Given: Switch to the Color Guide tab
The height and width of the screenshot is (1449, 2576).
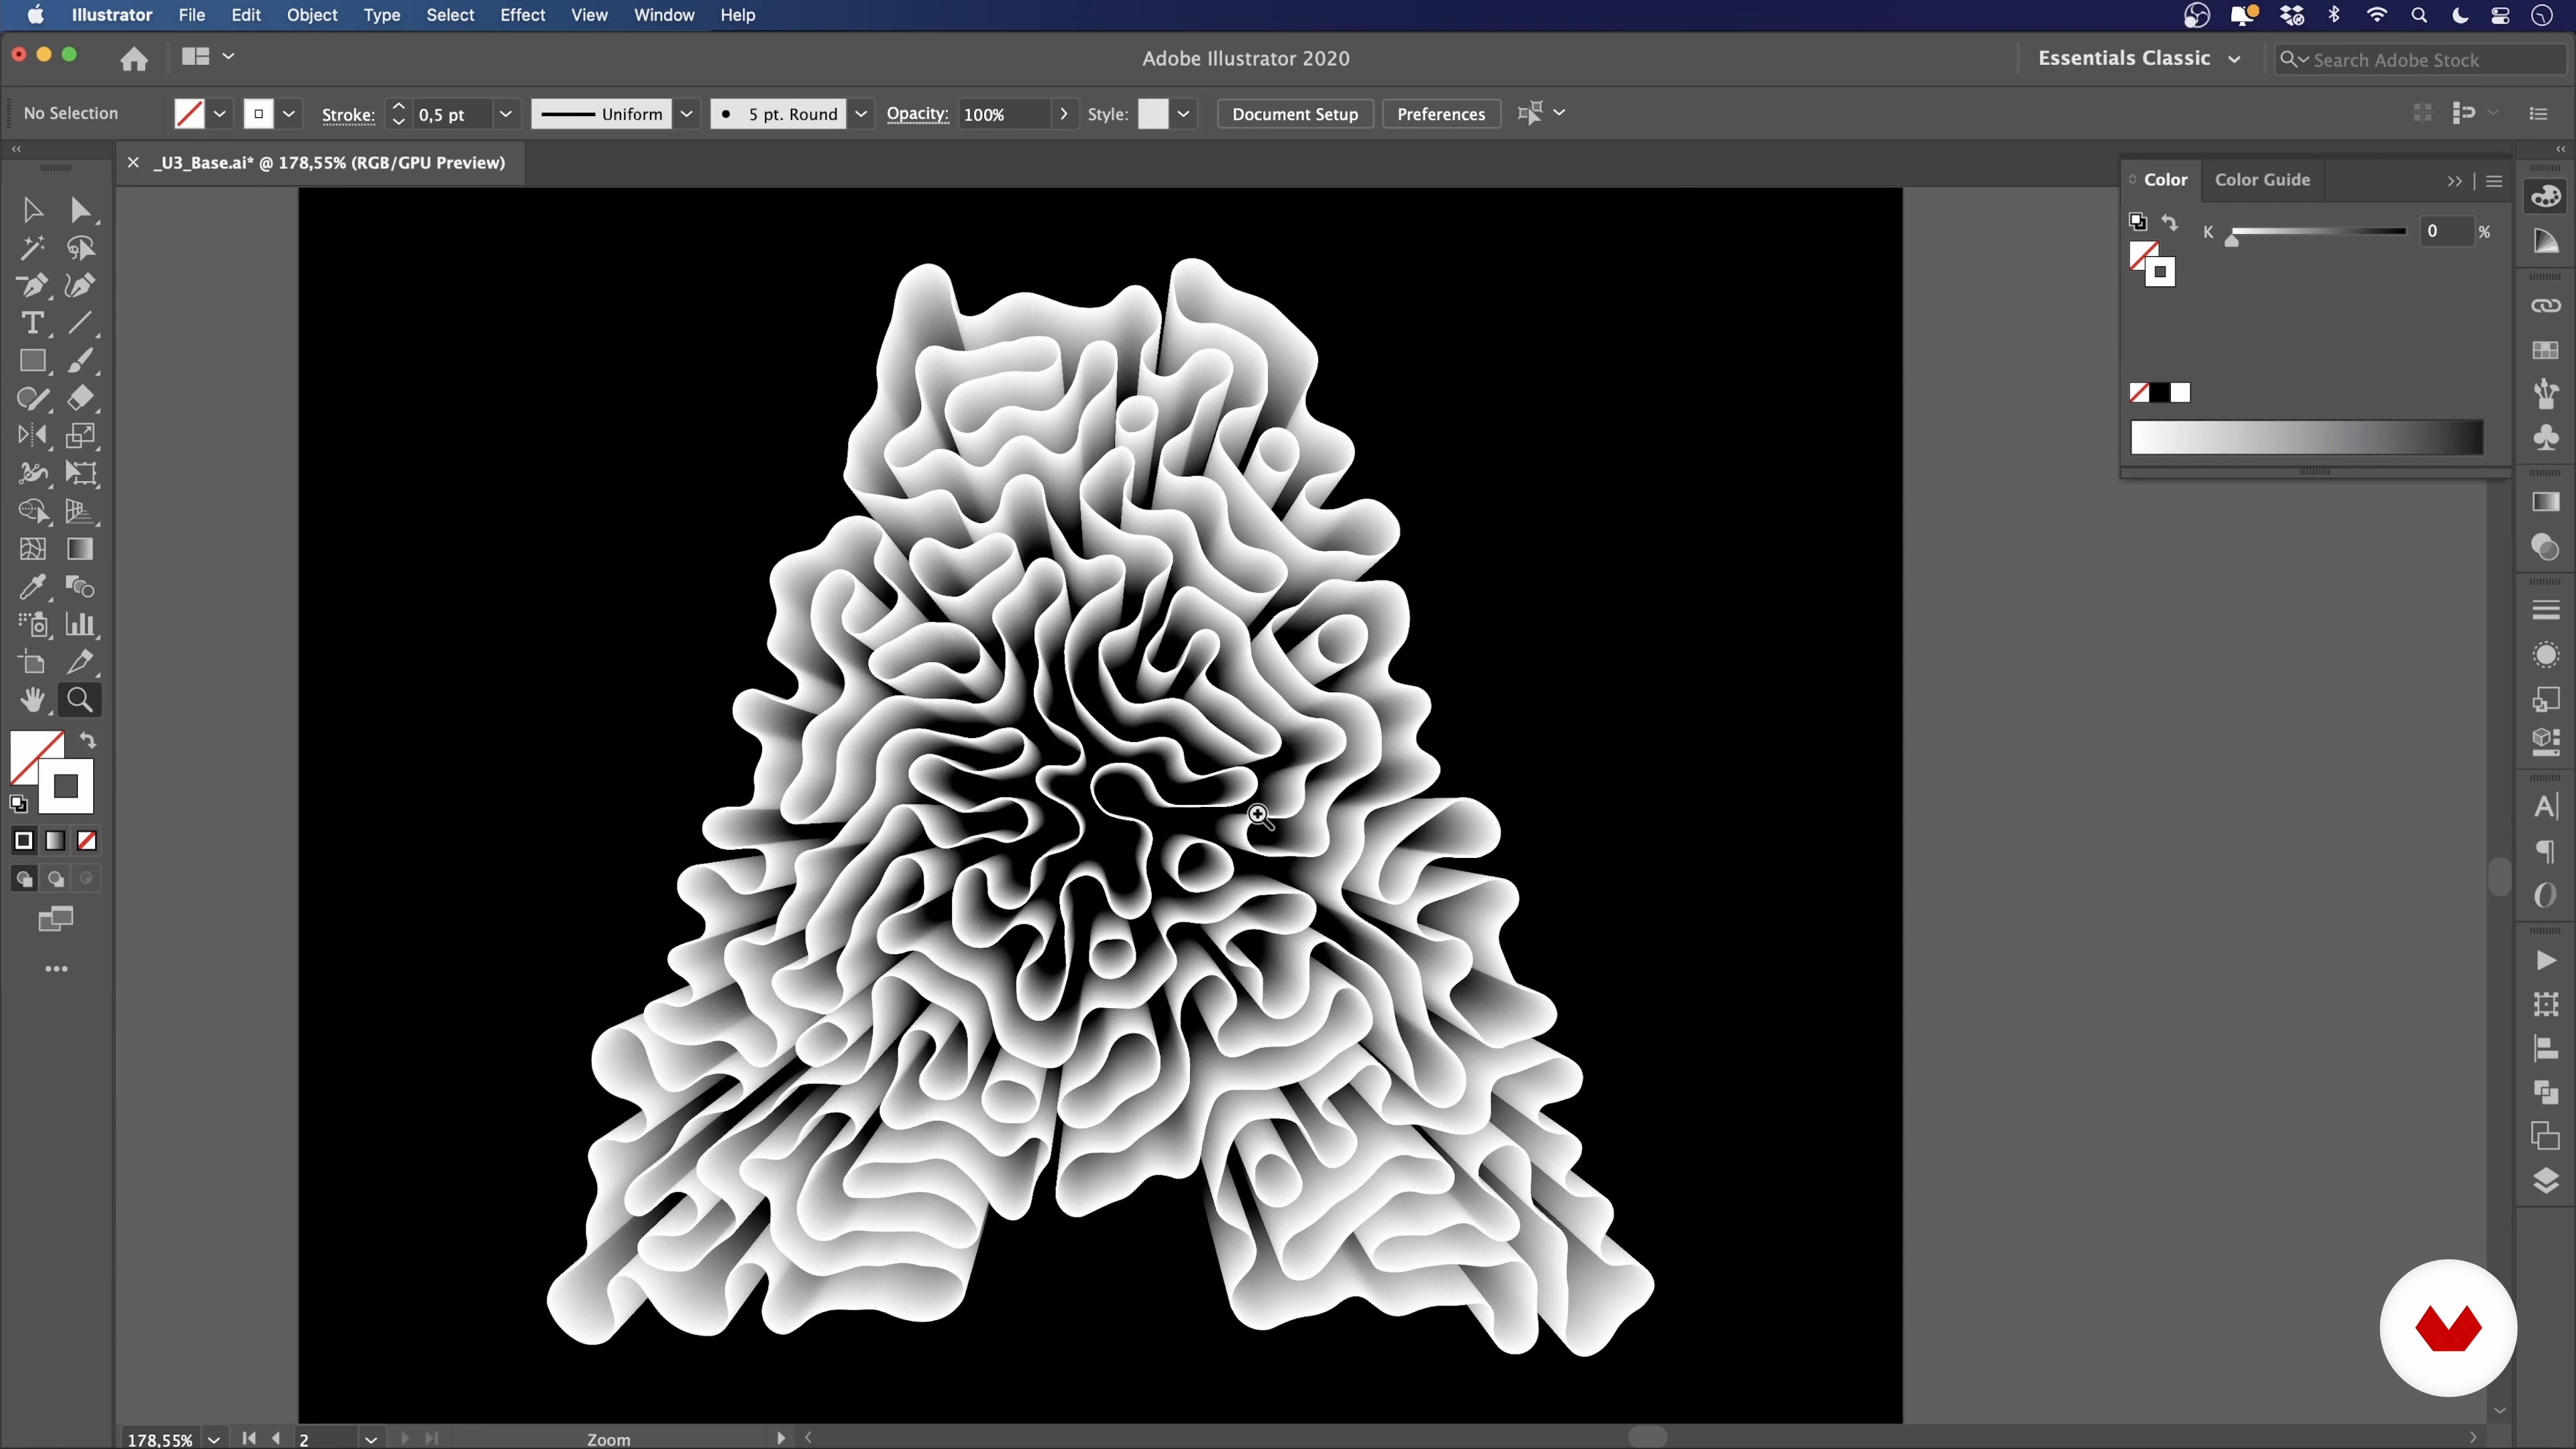Looking at the screenshot, I should [x=2262, y=180].
